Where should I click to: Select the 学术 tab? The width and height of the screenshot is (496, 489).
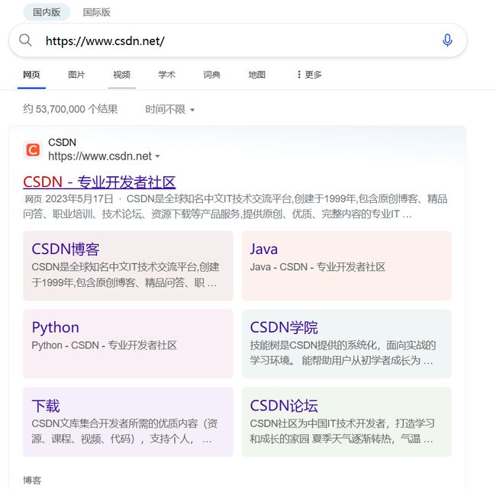pyautogui.click(x=166, y=75)
